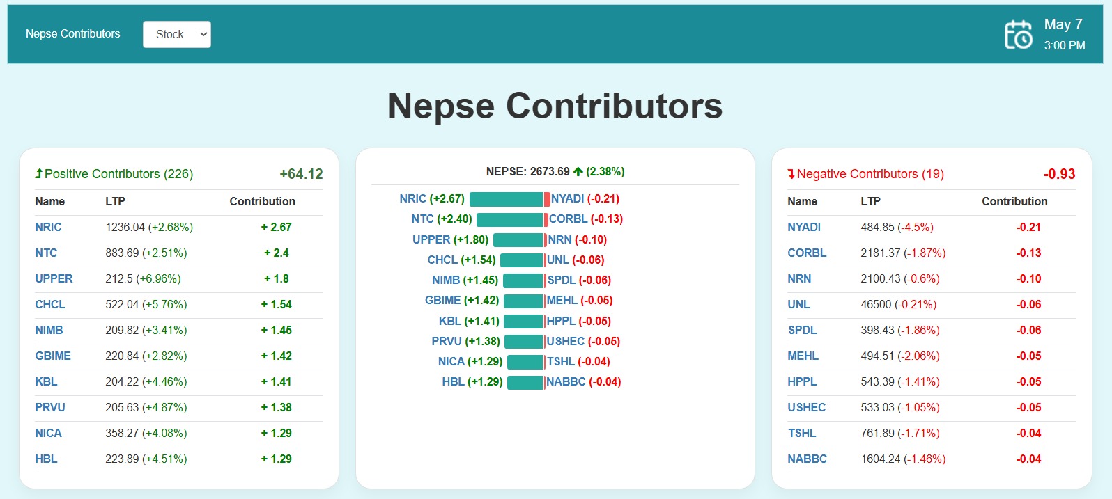Click the green NRIC bar in chart
The image size is (1112, 499).
pos(506,200)
